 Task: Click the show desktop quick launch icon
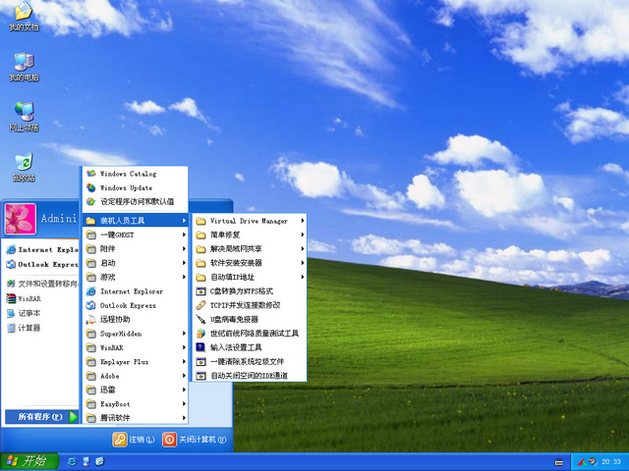(86, 461)
